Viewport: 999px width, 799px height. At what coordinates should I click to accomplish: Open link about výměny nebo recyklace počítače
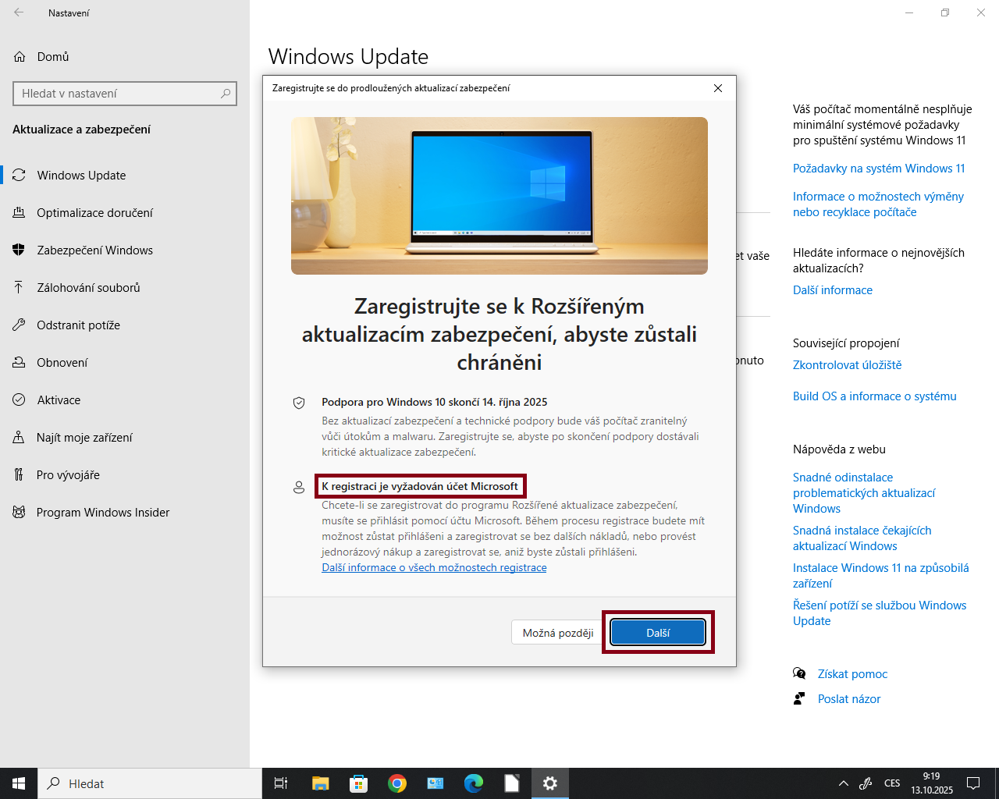click(x=878, y=204)
